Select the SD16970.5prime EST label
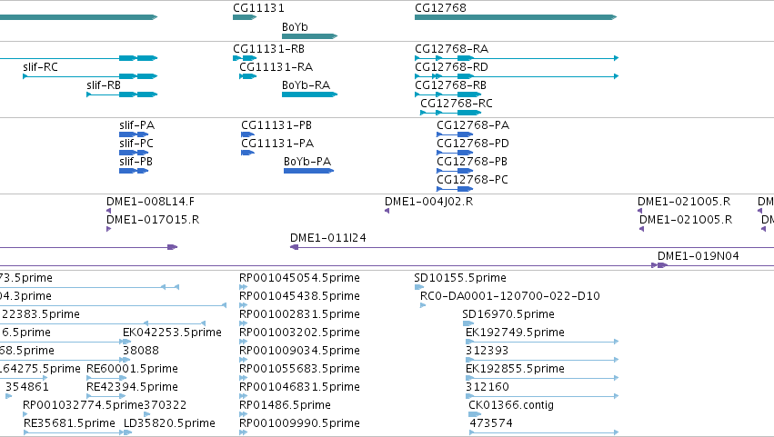The width and height of the screenshot is (774, 437). click(508, 314)
